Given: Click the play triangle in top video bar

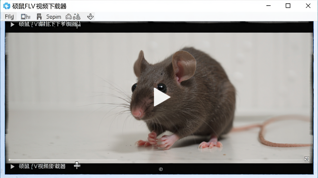Looking at the screenshot, I should 12,24.
